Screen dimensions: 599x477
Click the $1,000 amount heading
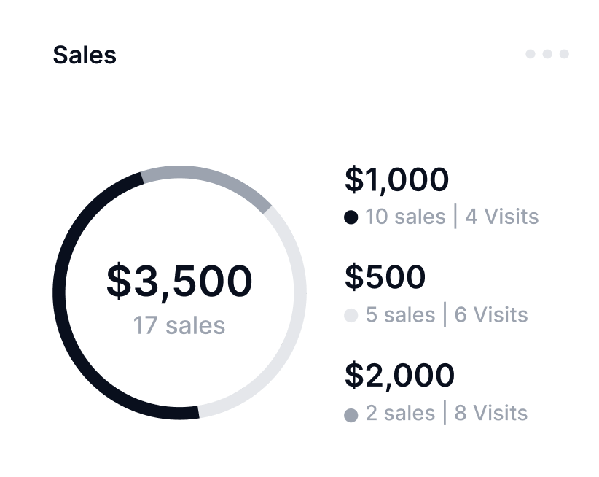396,179
